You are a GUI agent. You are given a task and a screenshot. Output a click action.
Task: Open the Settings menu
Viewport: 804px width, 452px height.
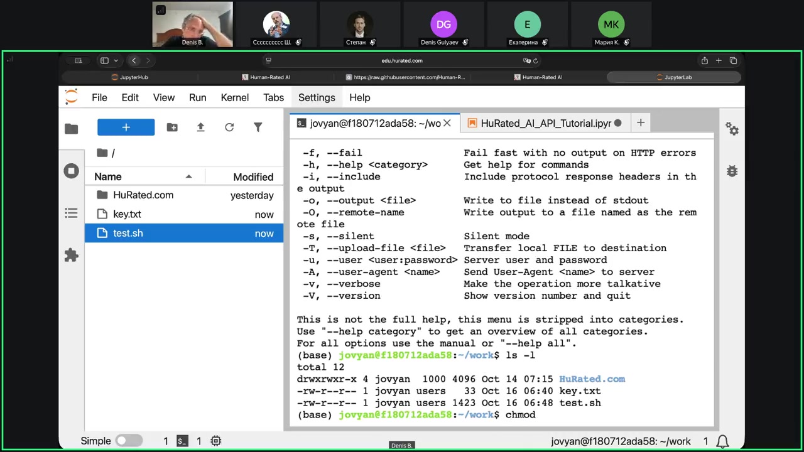pos(317,98)
